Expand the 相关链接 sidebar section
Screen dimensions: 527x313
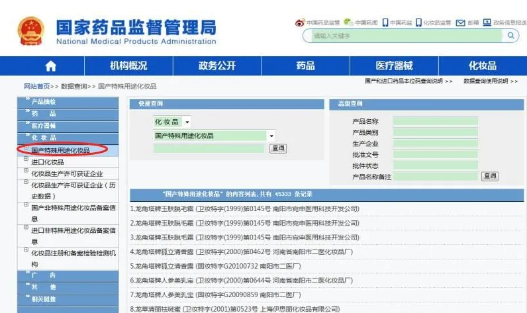pos(68,299)
